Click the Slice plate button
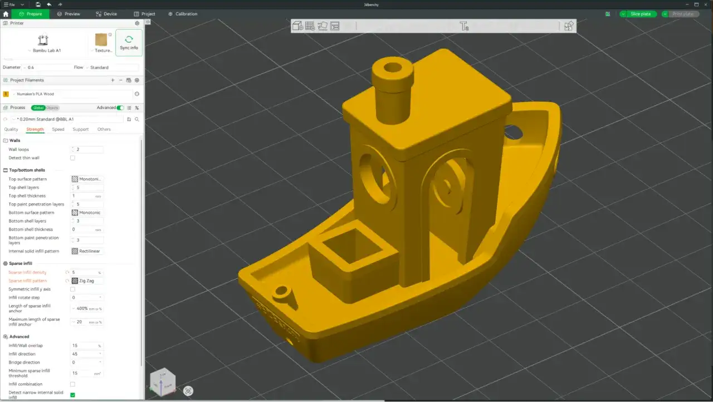Viewport: 713px width, 402px height. point(641,14)
